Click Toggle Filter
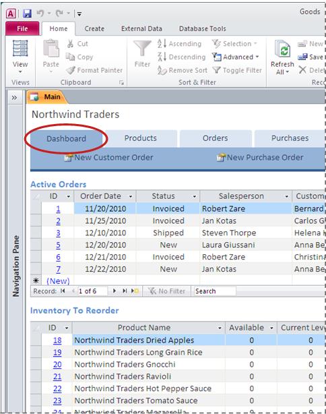 pyautogui.click(x=237, y=70)
